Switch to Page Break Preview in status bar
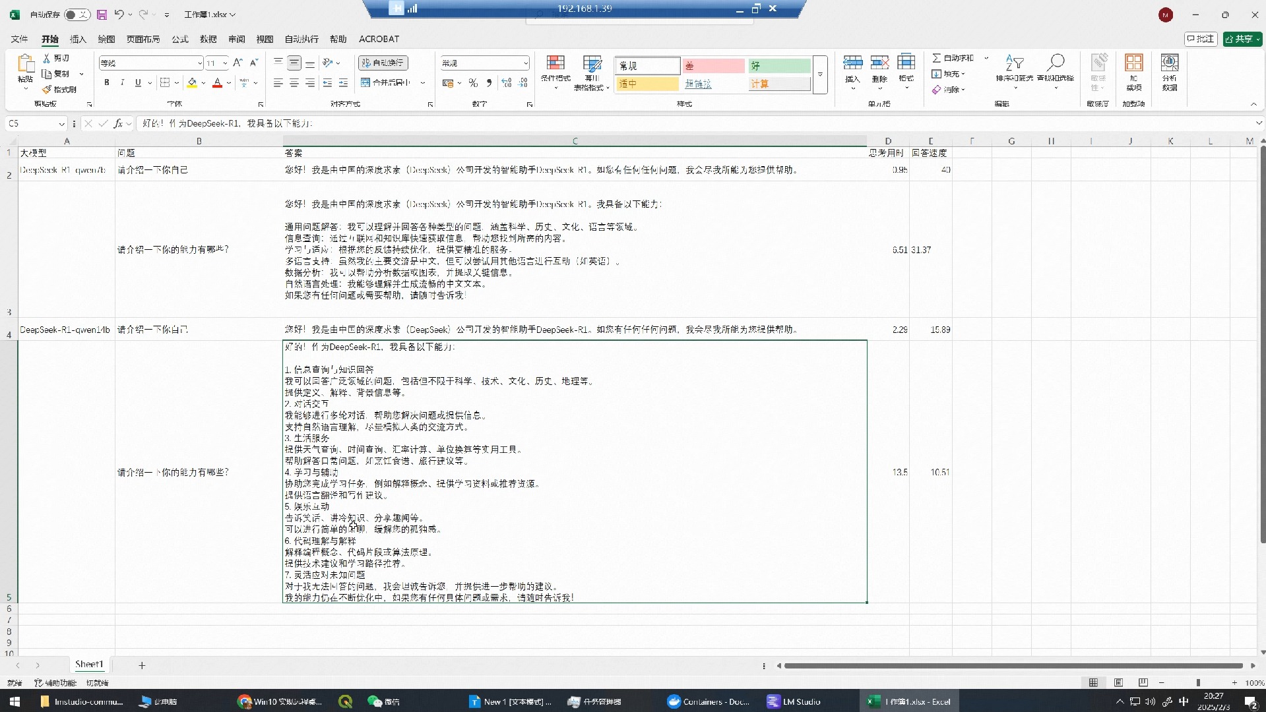Image resolution: width=1266 pixels, height=712 pixels. point(1143,683)
